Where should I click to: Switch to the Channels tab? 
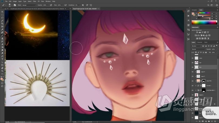coord(200,42)
